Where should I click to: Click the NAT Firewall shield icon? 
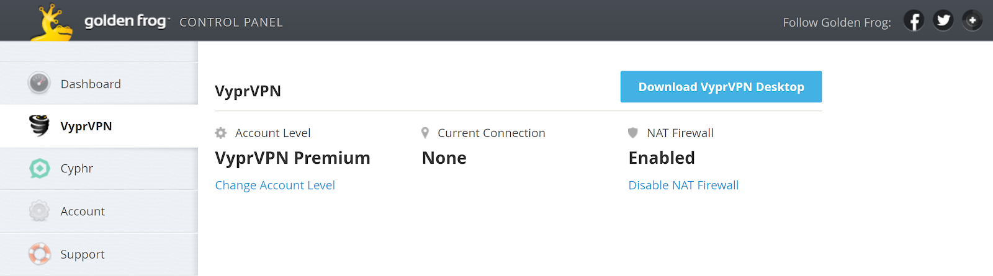[x=633, y=133]
